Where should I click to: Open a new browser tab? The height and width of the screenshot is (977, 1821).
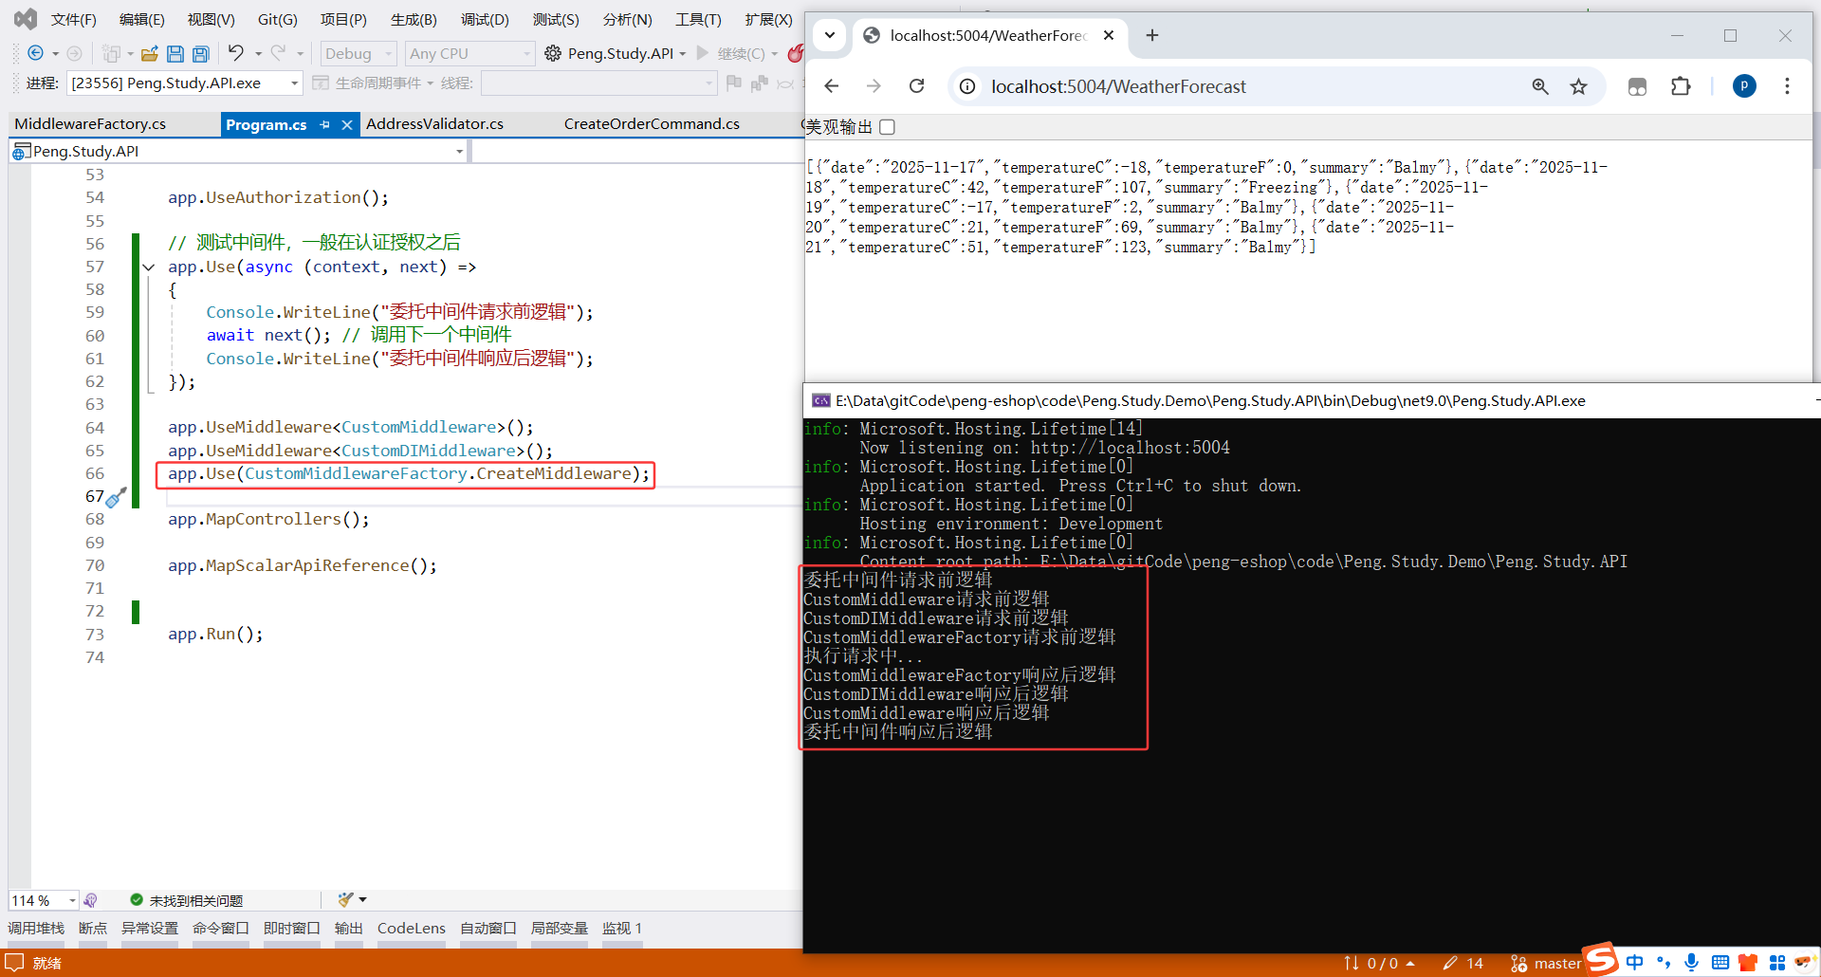1152,35
